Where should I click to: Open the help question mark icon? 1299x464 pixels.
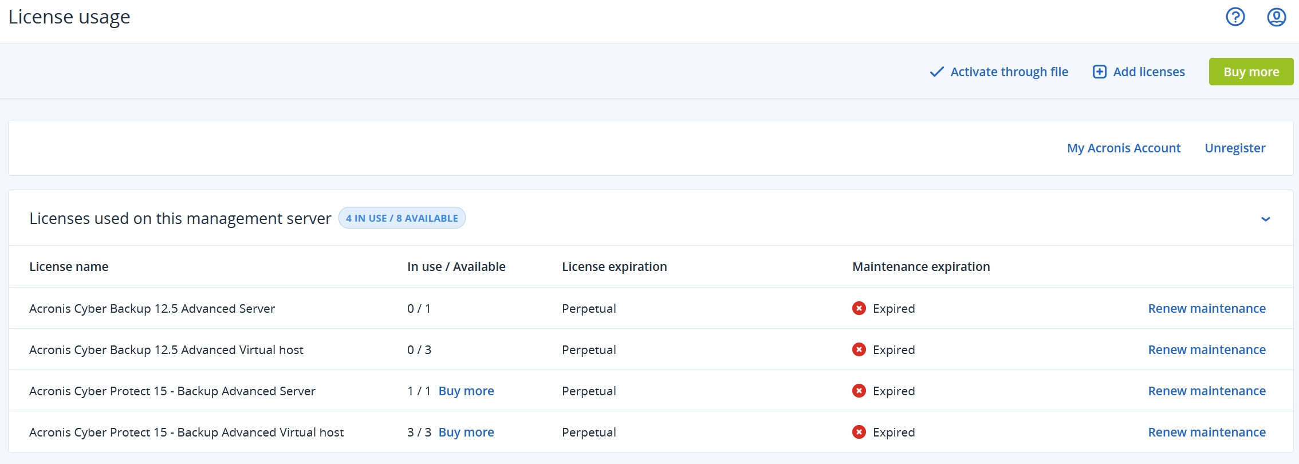[1235, 17]
